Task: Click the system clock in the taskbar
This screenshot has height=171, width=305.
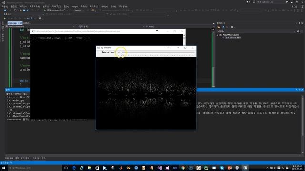Action: click(297, 168)
